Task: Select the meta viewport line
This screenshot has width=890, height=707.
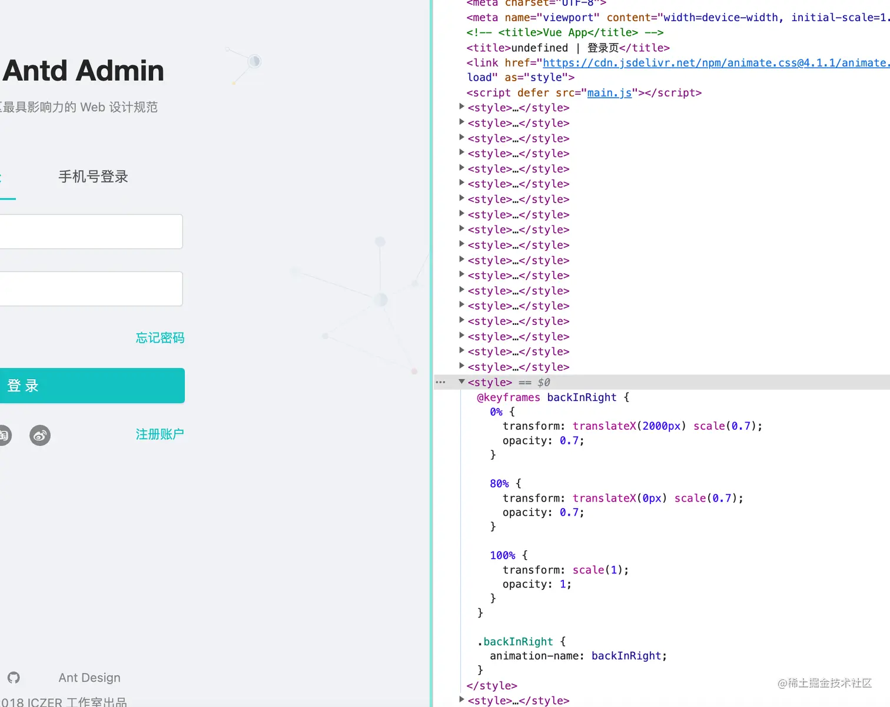Action: coord(678,18)
